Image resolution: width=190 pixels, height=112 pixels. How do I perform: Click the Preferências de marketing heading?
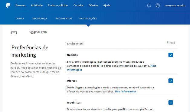tap(30, 51)
